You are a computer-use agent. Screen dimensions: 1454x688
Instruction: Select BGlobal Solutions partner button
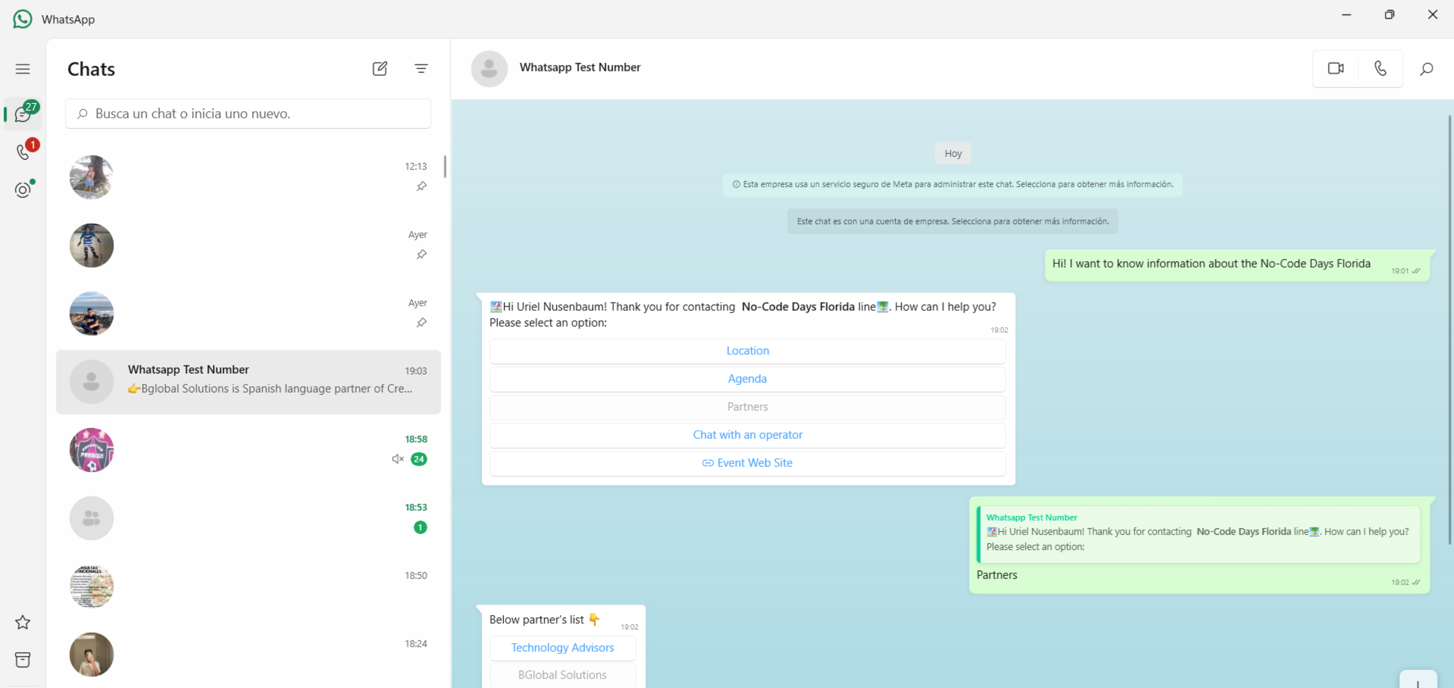tap(563, 675)
